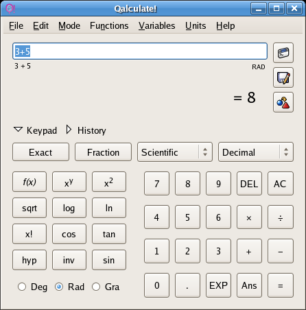The width and height of the screenshot is (306, 310).
Task: Click the x to the power y button
Action: point(69,182)
